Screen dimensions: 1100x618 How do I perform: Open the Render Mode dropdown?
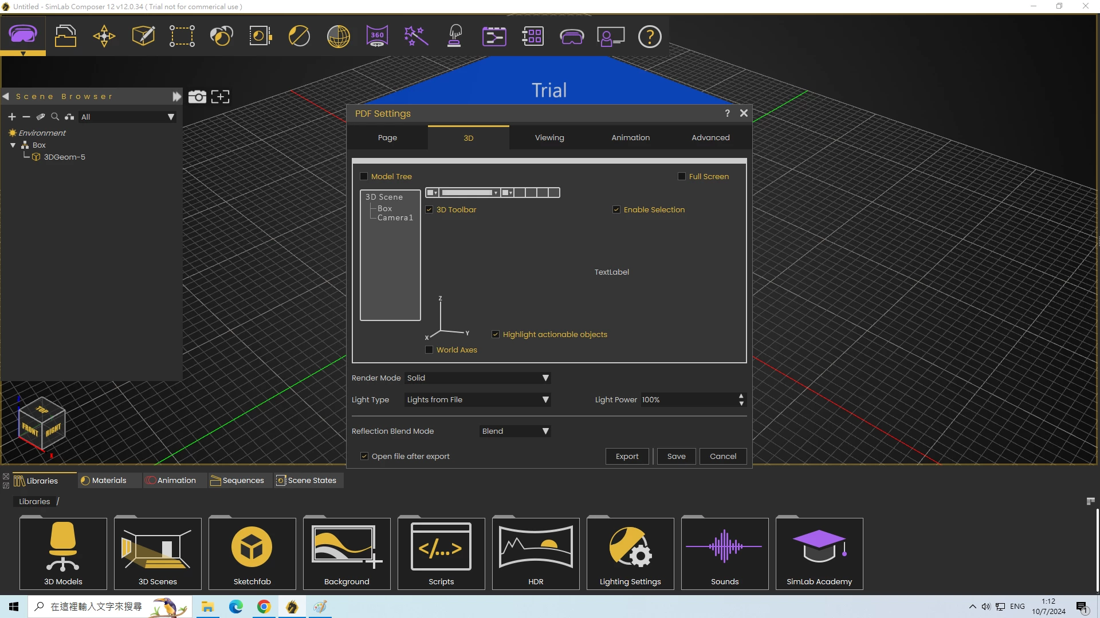(x=478, y=378)
